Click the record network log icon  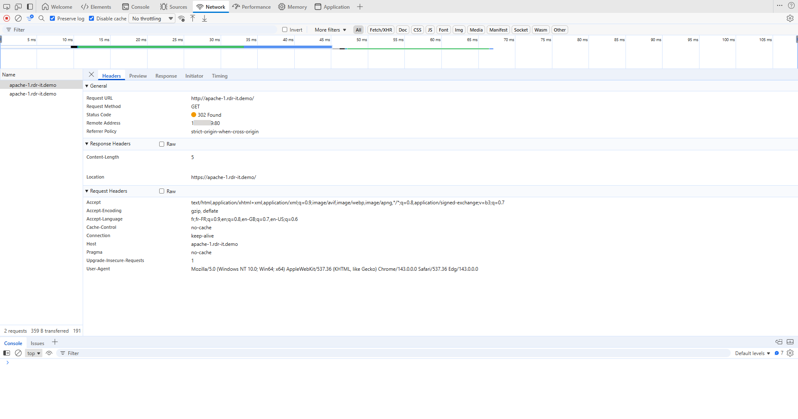[7, 18]
